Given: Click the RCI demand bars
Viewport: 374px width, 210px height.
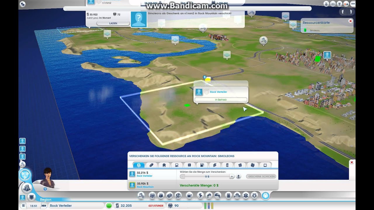Looking at the screenshot, I should [209, 206].
